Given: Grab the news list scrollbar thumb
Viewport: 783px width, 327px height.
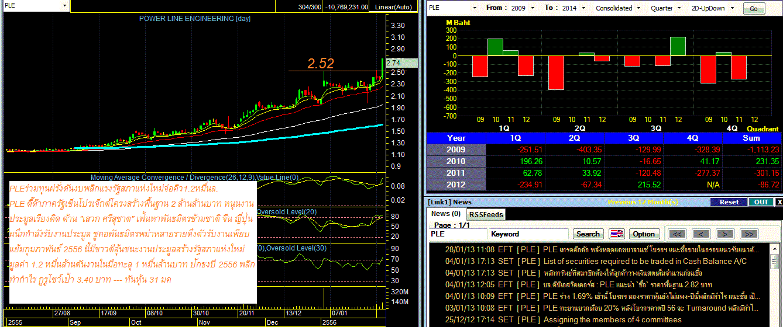Looking at the screenshot, I should (x=775, y=260).
